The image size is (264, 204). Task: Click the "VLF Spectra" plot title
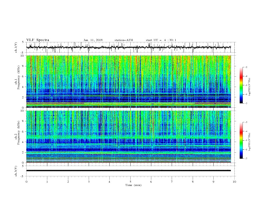coord(38,40)
